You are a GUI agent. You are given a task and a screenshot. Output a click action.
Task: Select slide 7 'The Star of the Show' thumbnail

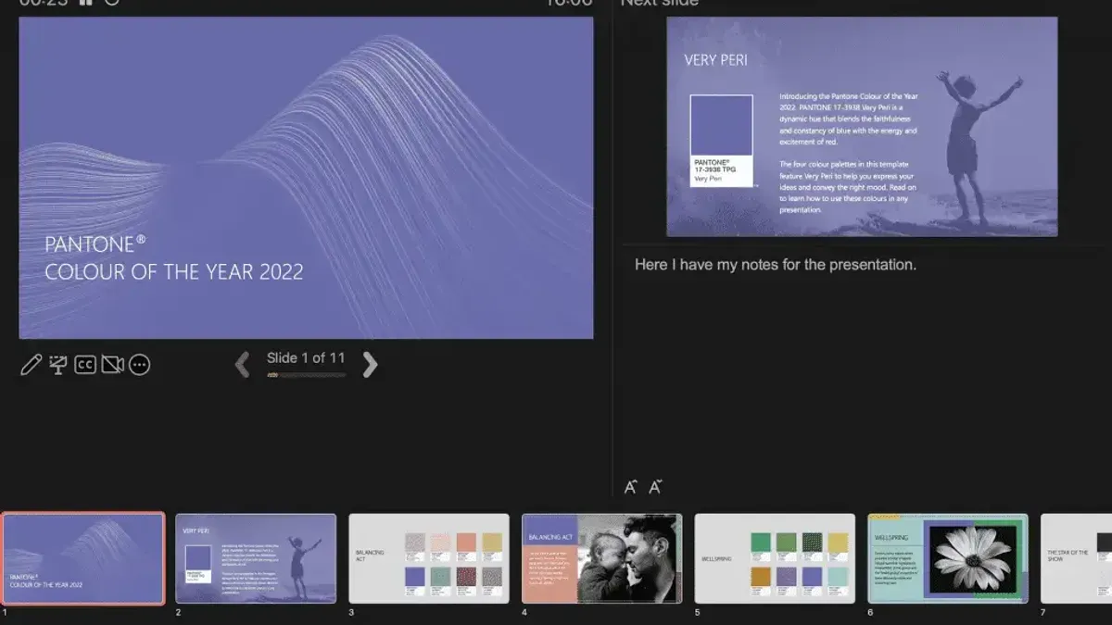pos(1076,558)
